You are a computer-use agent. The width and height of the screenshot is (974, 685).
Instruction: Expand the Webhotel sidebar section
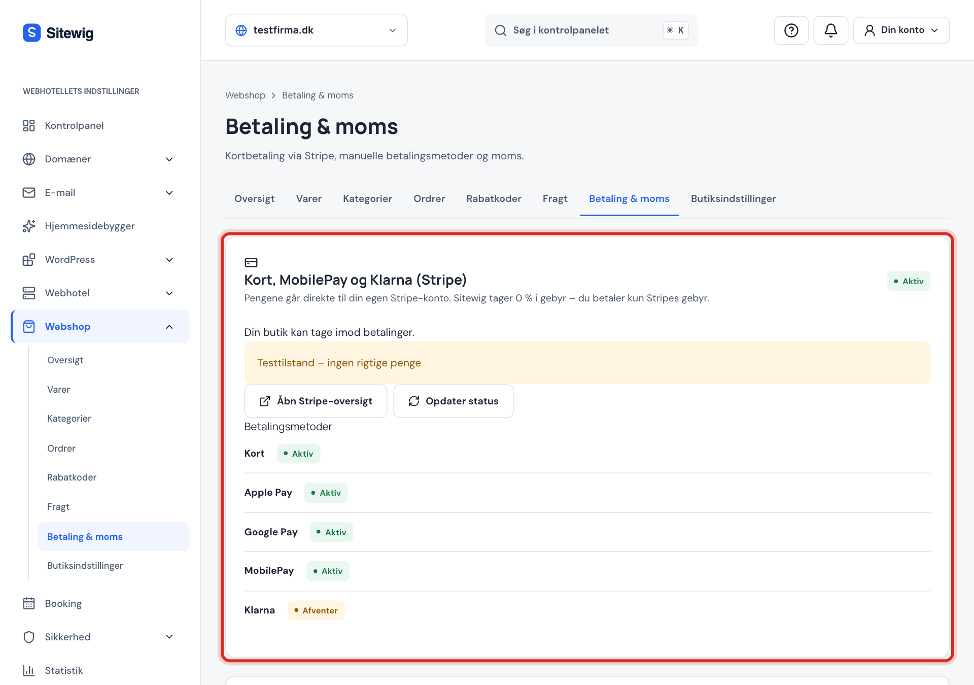(169, 293)
